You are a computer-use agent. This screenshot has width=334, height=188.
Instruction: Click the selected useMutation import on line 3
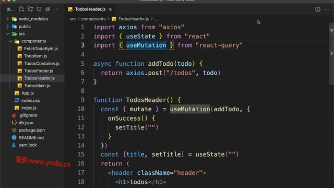[x=146, y=45]
